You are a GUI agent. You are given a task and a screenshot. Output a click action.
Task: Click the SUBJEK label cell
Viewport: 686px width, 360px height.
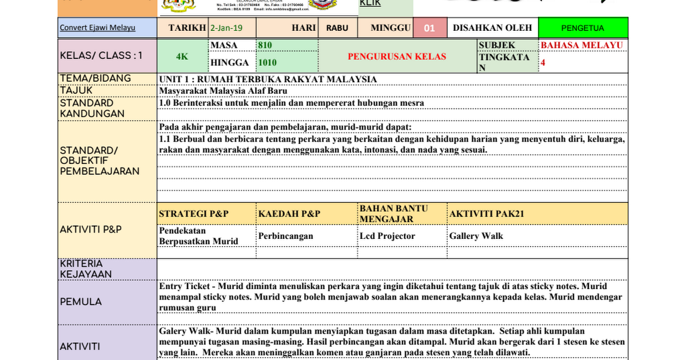[508, 45]
